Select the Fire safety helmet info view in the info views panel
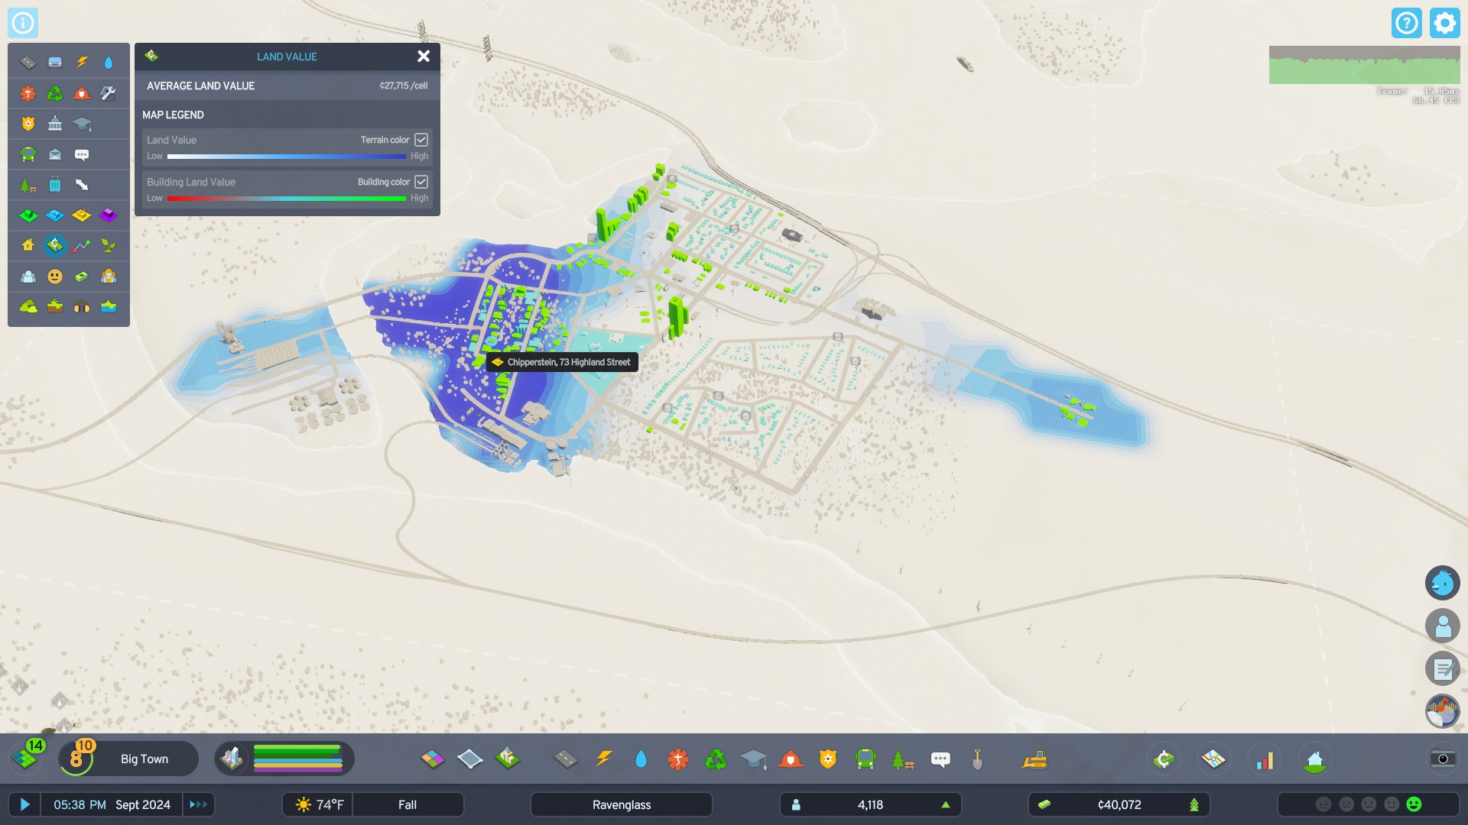Image resolution: width=1468 pixels, height=825 pixels. (82, 93)
